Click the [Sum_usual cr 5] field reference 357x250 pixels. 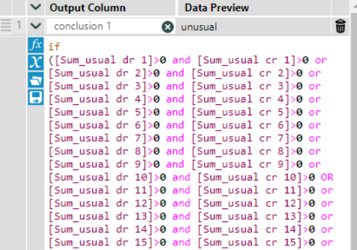click(241, 112)
